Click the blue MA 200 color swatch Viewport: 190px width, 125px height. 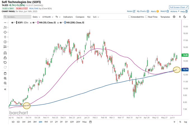(x=65, y=23)
